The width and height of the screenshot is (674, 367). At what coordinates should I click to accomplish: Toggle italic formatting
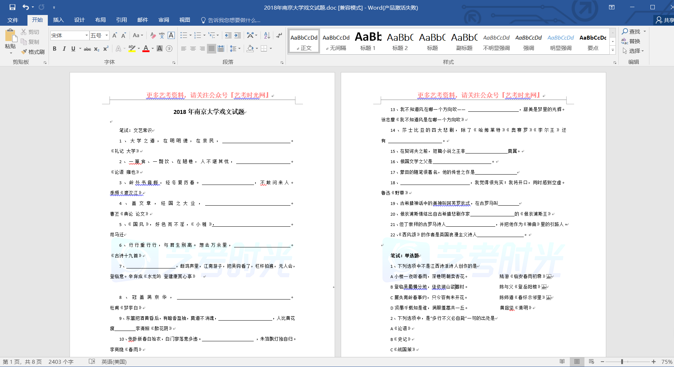(64, 49)
